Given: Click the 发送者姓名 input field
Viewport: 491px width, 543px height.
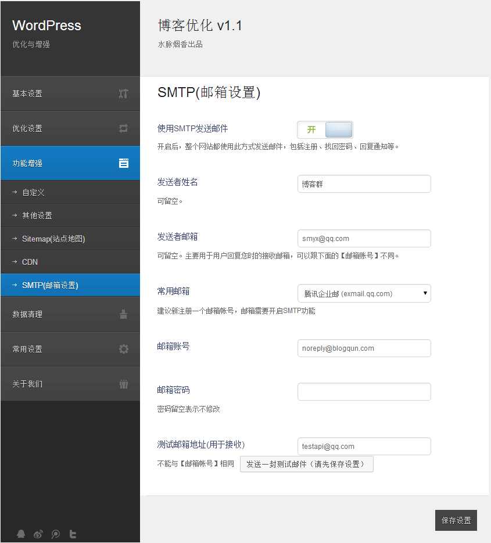Looking at the screenshot, I should coord(364,184).
